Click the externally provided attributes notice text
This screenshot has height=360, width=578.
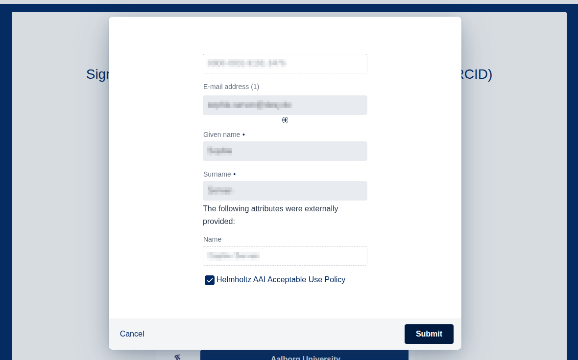click(x=270, y=215)
